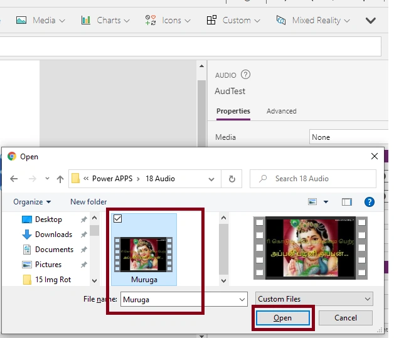This screenshot has width=394, height=338.
Task: Expand the address bar path dropdown
Action: (x=211, y=179)
